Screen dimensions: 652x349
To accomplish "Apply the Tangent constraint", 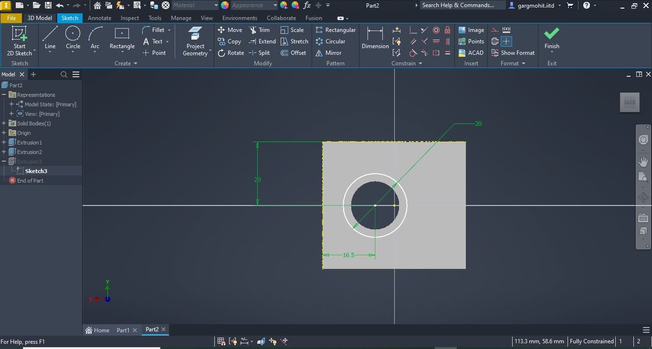I will (x=413, y=53).
